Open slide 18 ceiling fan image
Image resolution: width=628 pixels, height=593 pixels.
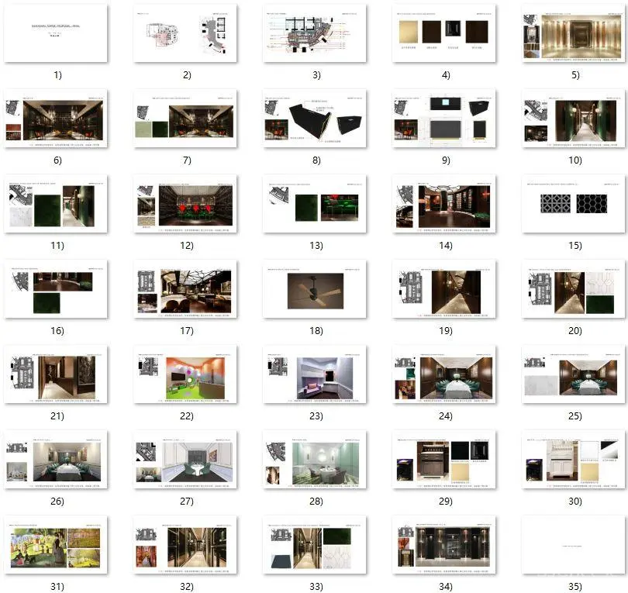pos(315,289)
